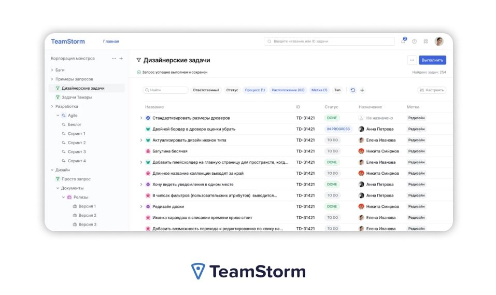This screenshot has height=295, width=496.
Task: Select Дизайнерские задачи in sidebar
Action: [x=87, y=88]
